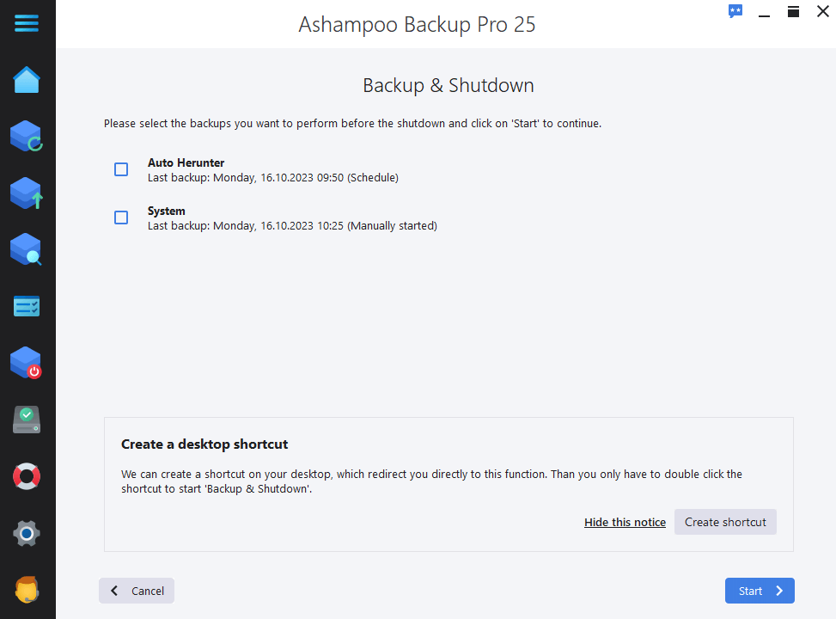This screenshot has width=836, height=619.
Task: Open the Settings gear in sidebar
Action: 27,533
